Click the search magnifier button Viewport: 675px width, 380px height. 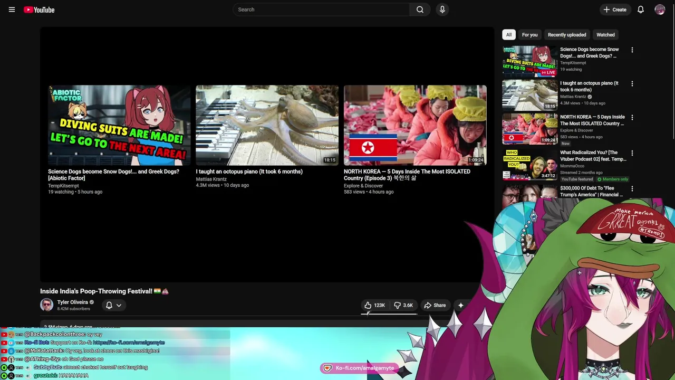click(420, 9)
